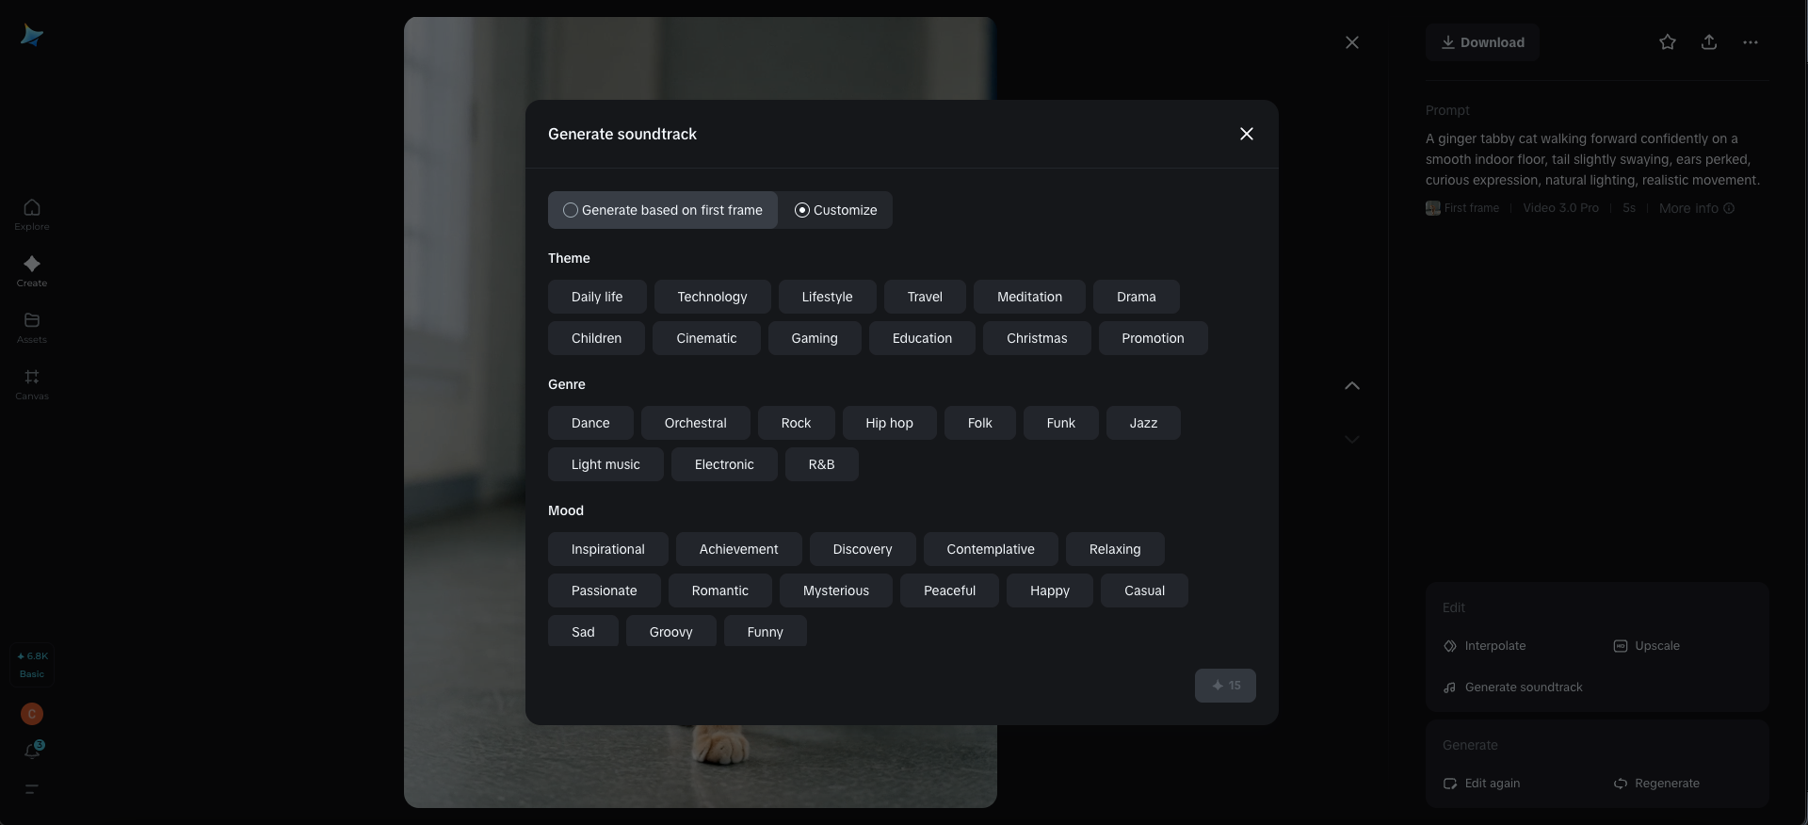Open the Assets folder in sidebar
This screenshot has height=825, width=1808.
pyautogui.click(x=32, y=327)
